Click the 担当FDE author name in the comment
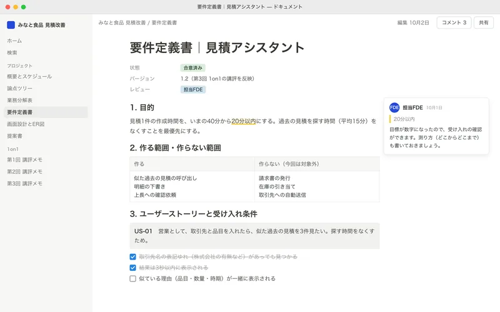The height and width of the screenshot is (312, 500). pyautogui.click(x=412, y=107)
